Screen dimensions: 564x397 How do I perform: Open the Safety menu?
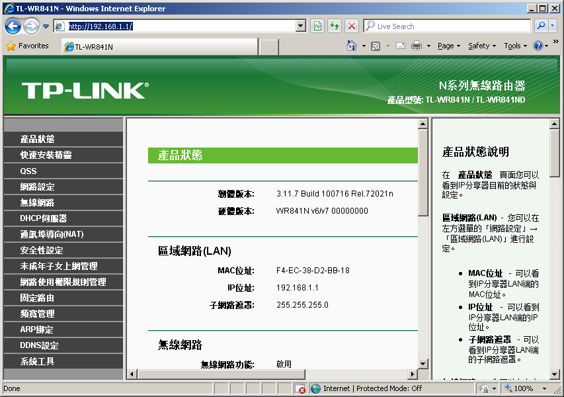[482, 46]
